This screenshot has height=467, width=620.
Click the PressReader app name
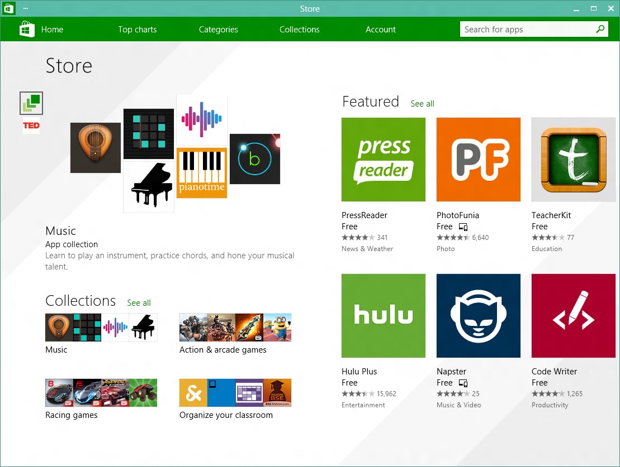point(364,215)
